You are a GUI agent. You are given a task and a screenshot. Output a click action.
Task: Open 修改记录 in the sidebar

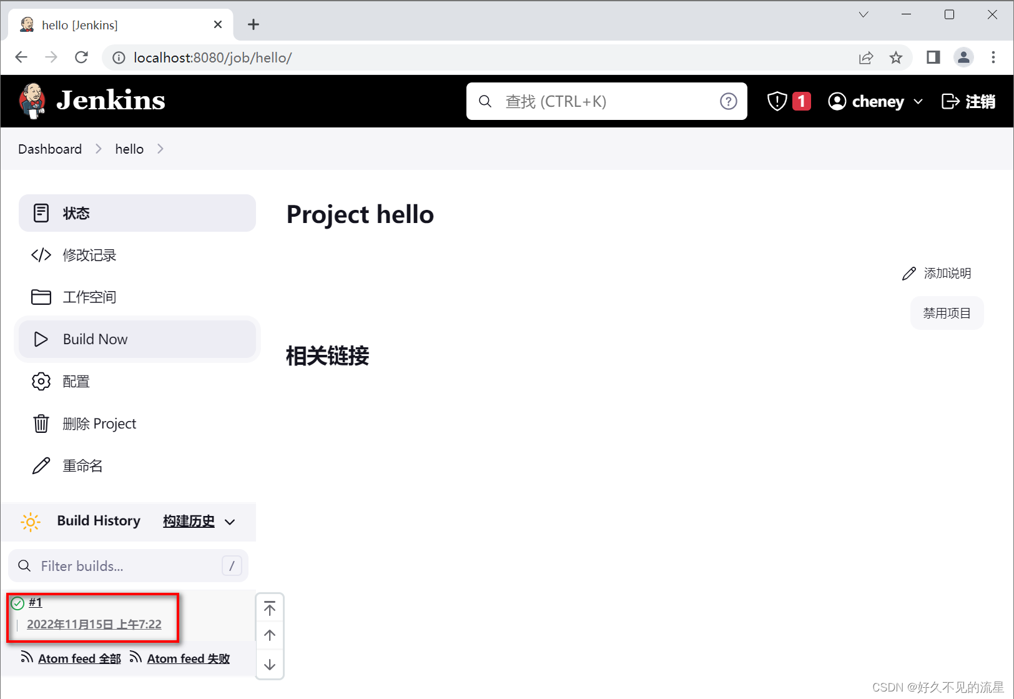tap(137, 255)
